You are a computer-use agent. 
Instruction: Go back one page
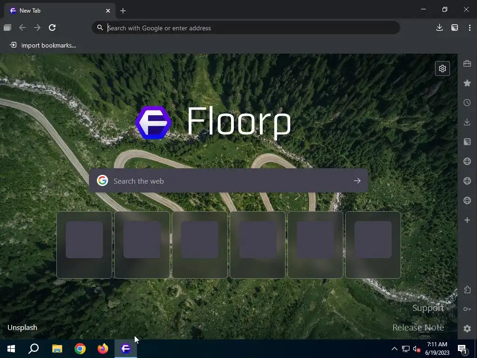tap(22, 28)
